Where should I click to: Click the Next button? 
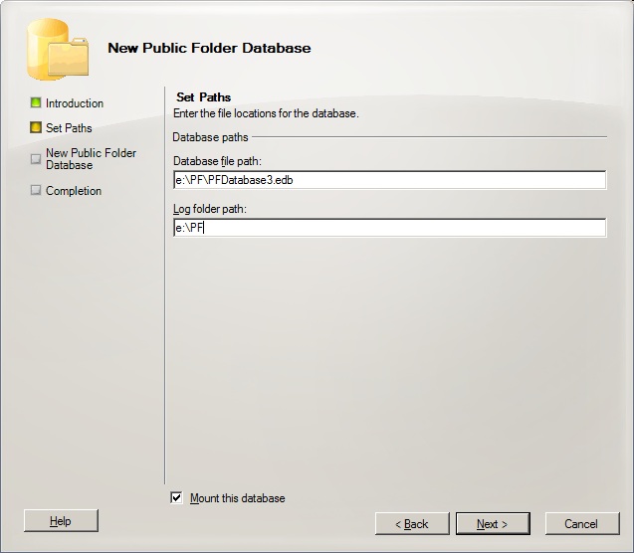click(x=493, y=524)
